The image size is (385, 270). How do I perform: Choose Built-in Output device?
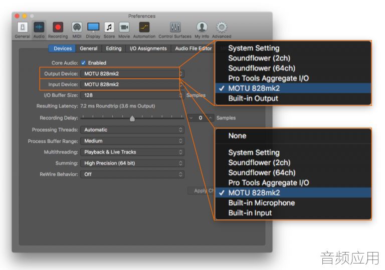pyautogui.click(x=293, y=98)
